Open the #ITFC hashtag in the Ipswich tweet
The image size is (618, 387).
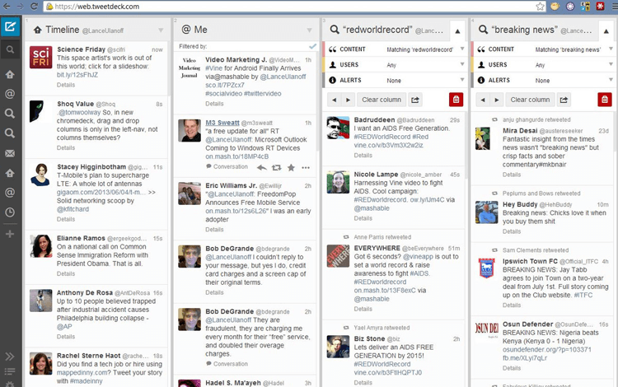click(x=583, y=295)
